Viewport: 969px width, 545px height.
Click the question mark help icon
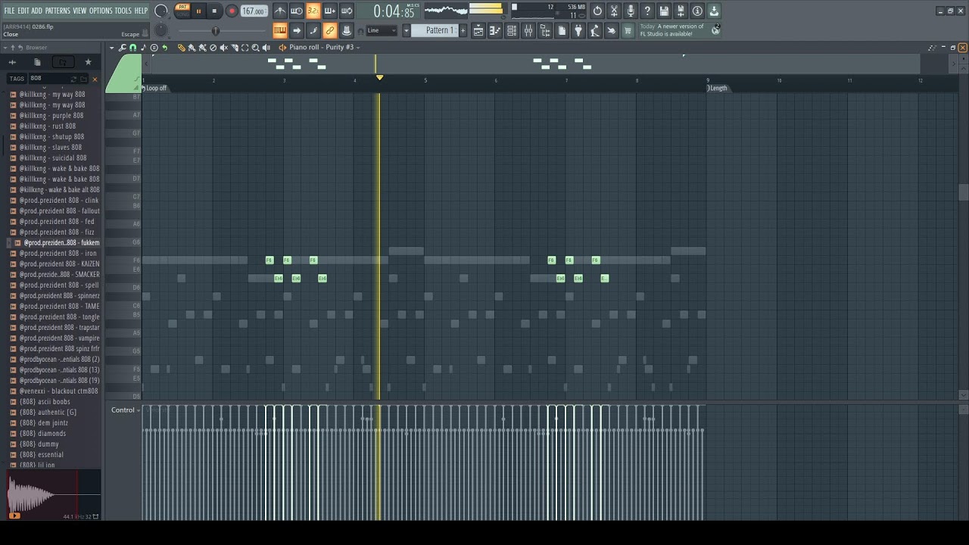647,11
